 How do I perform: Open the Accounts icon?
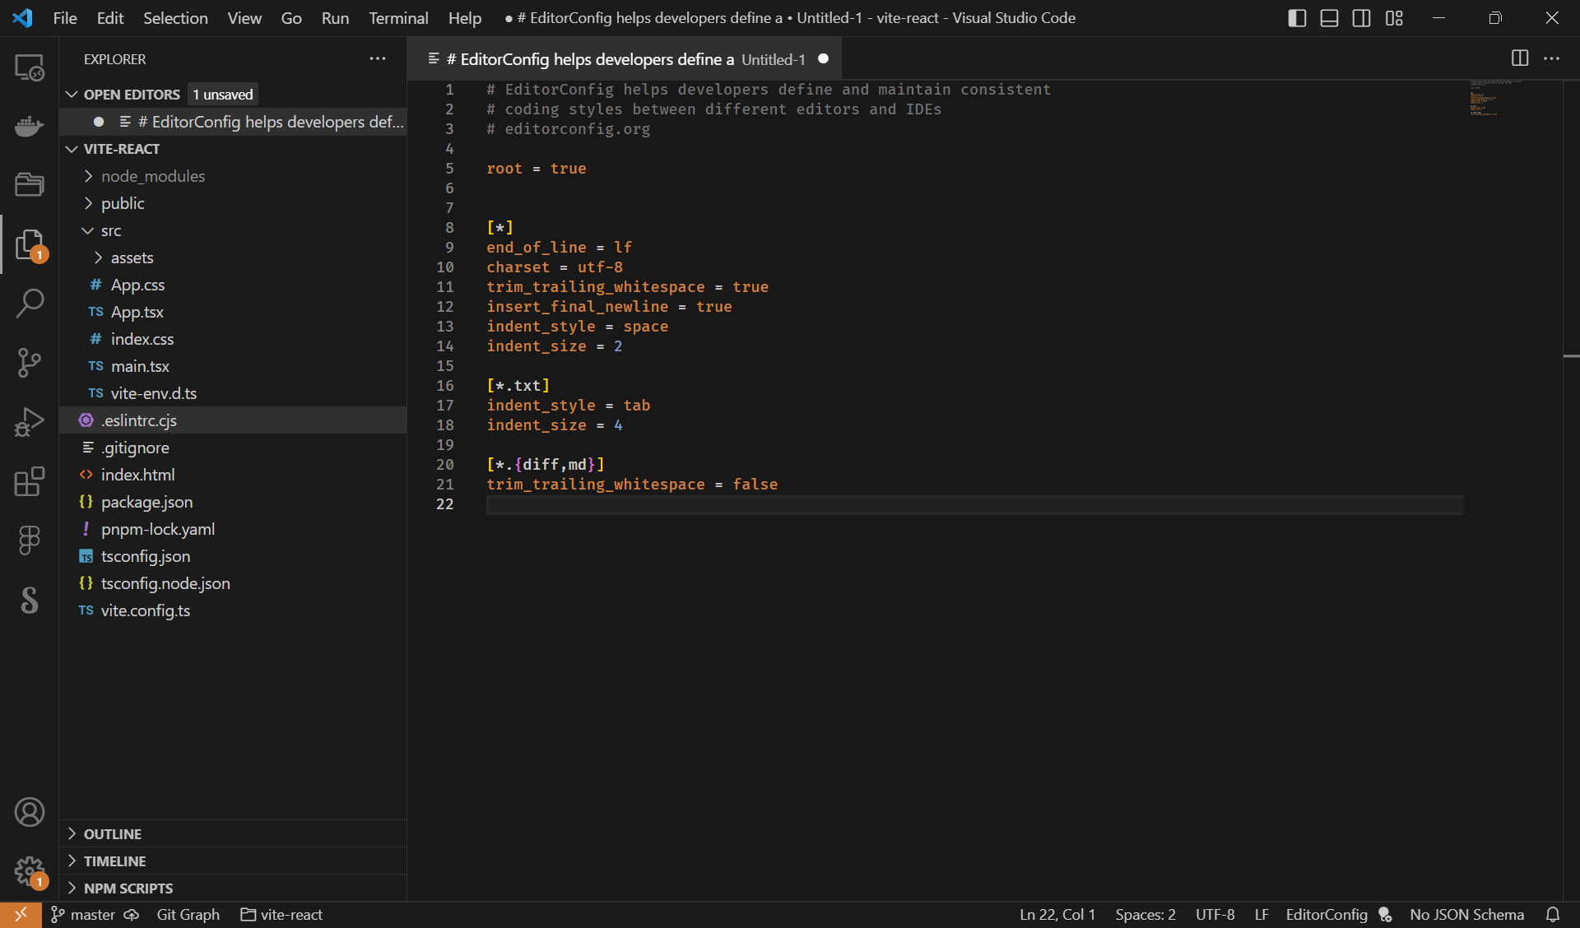tap(30, 812)
